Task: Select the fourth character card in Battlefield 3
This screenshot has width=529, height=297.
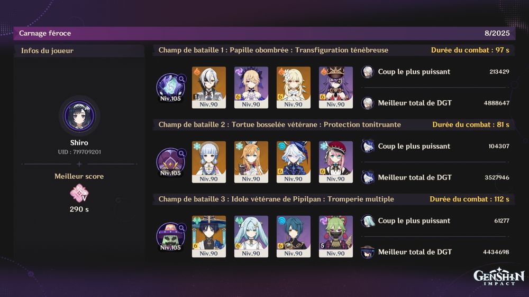Action: click(x=336, y=236)
